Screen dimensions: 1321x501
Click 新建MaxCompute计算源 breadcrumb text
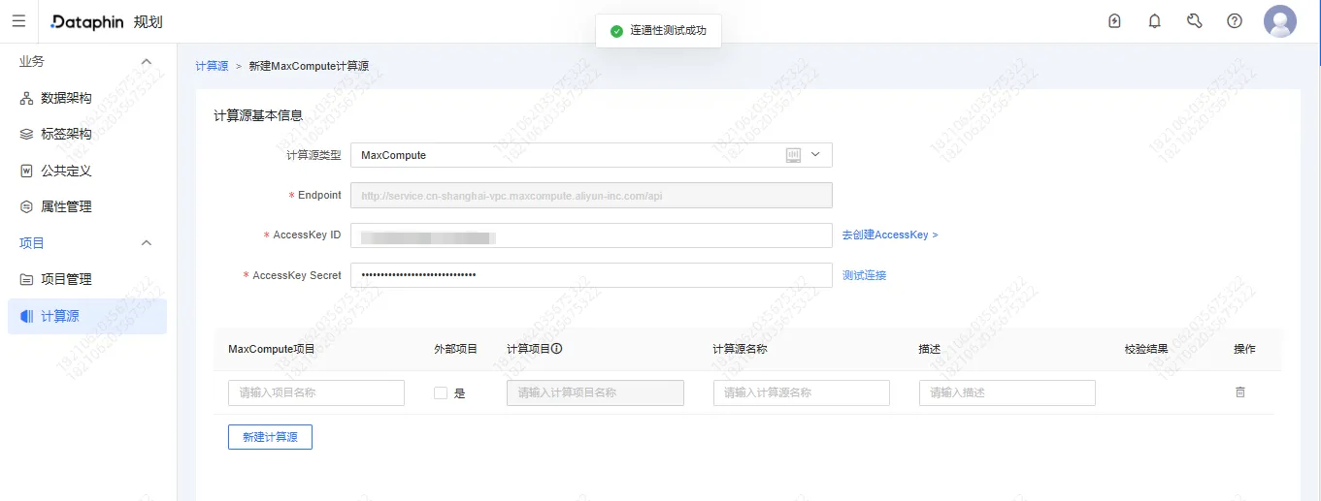click(309, 66)
